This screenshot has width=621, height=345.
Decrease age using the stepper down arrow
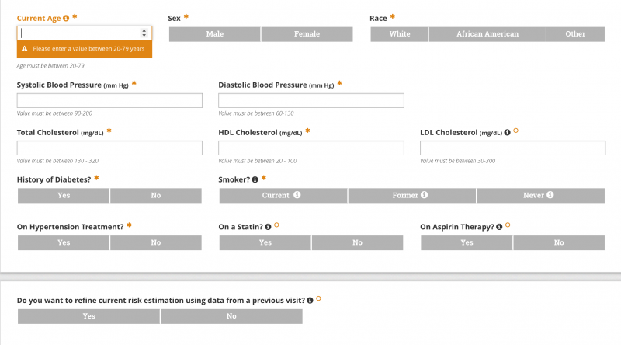click(x=144, y=36)
